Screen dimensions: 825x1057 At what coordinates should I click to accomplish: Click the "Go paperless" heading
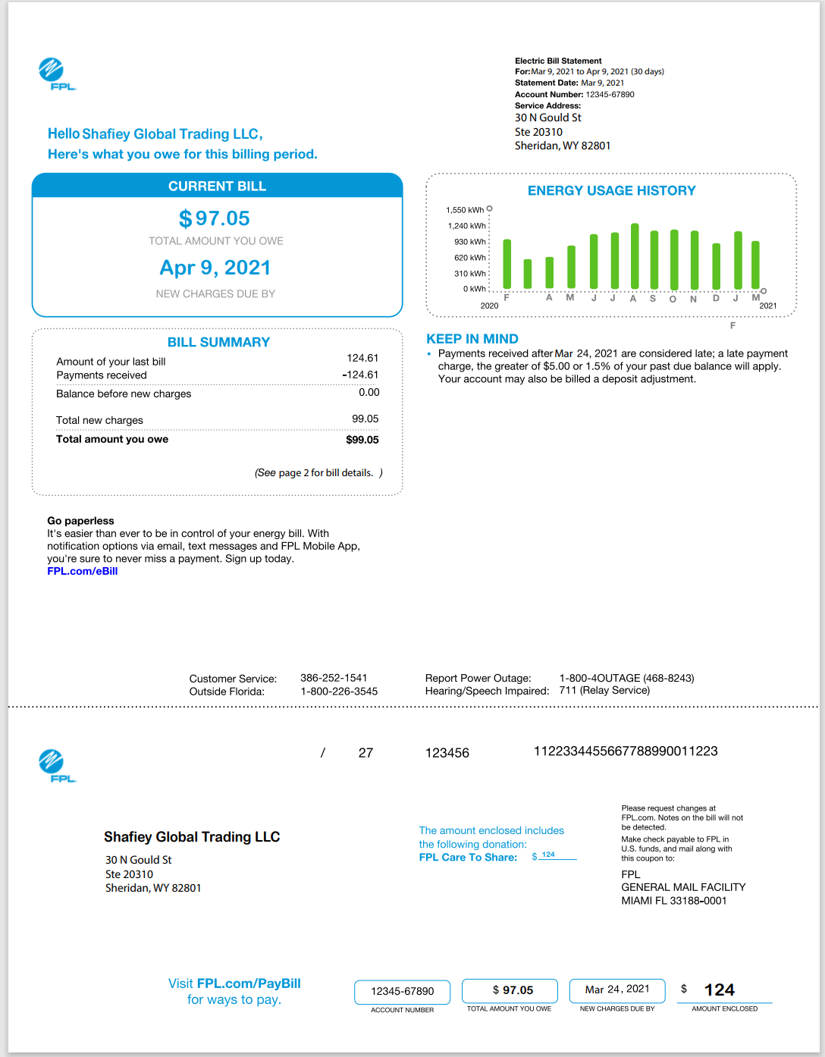click(x=80, y=521)
